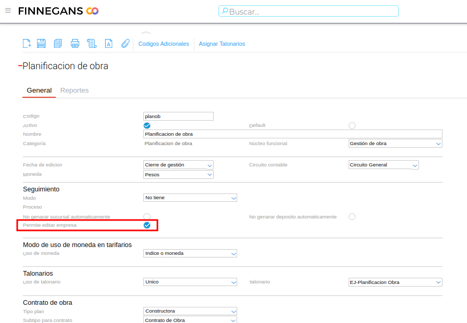Open Asignar Talonarios

point(222,44)
